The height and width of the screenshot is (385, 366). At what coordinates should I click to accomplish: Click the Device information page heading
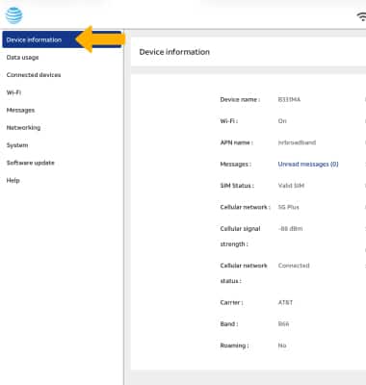pos(174,52)
